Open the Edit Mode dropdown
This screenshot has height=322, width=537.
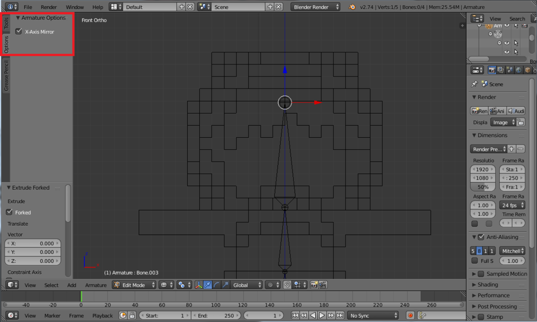(134, 285)
